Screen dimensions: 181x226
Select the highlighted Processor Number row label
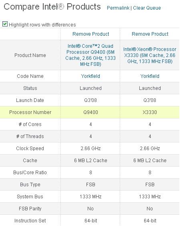click(x=30, y=112)
